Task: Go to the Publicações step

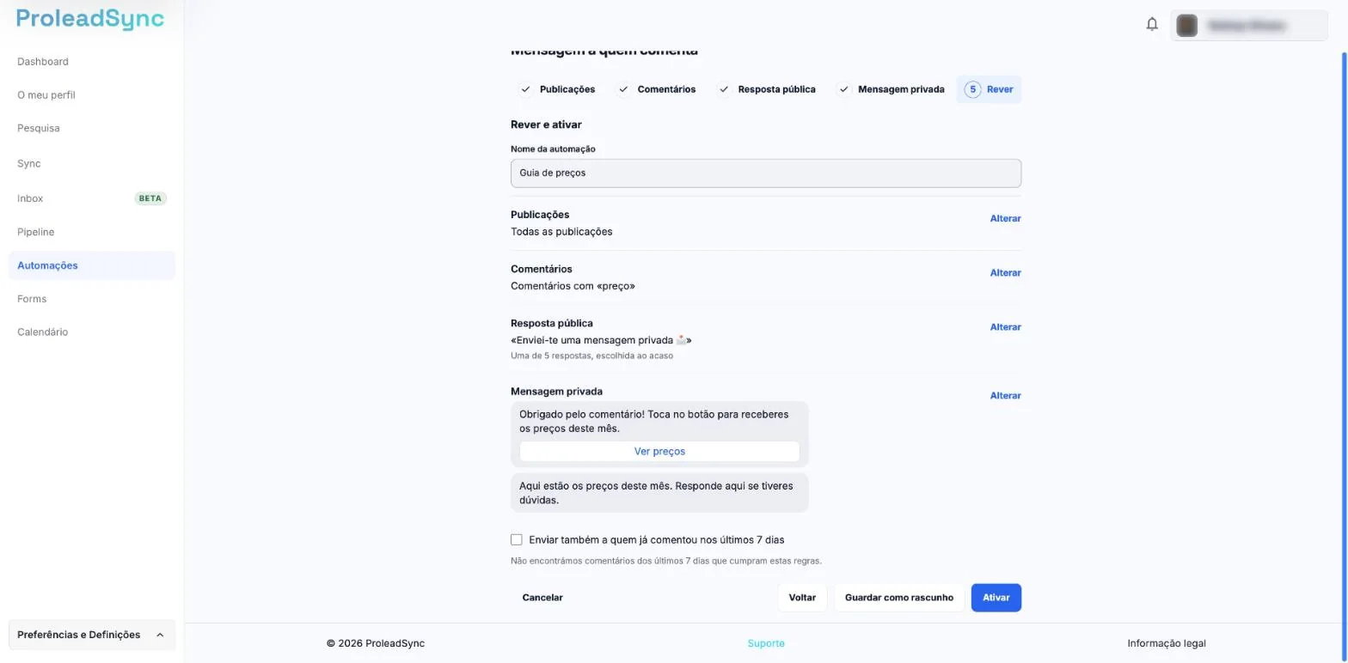Action: 557,89
